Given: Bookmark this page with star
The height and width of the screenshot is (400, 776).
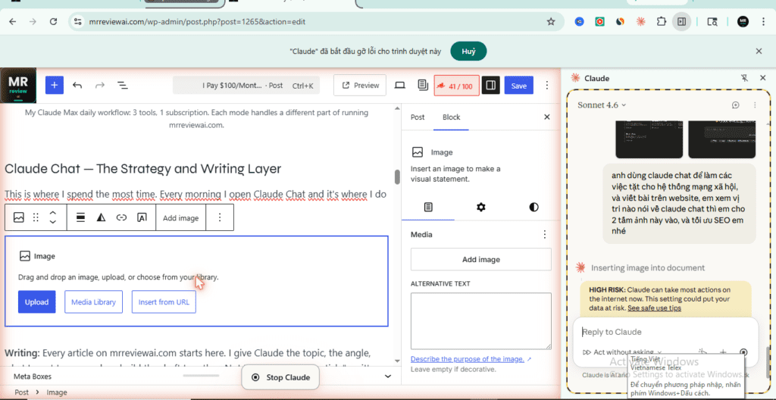Looking at the screenshot, I should (551, 21).
